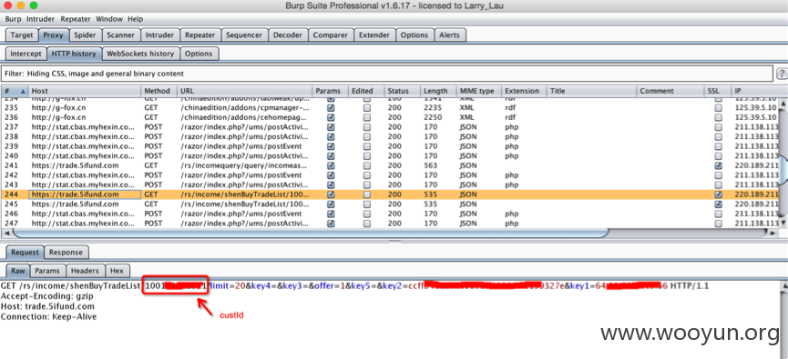The height and width of the screenshot is (359, 788).
Task: Toggle Params checkbox in row 235
Action: pyautogui.click(x=331, y=108)
